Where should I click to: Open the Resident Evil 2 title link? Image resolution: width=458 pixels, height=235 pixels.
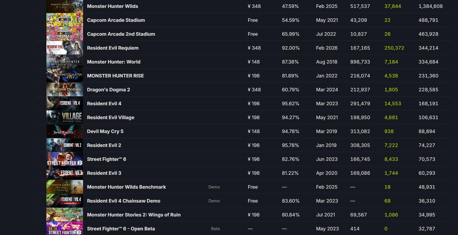(x=104, y=145)
